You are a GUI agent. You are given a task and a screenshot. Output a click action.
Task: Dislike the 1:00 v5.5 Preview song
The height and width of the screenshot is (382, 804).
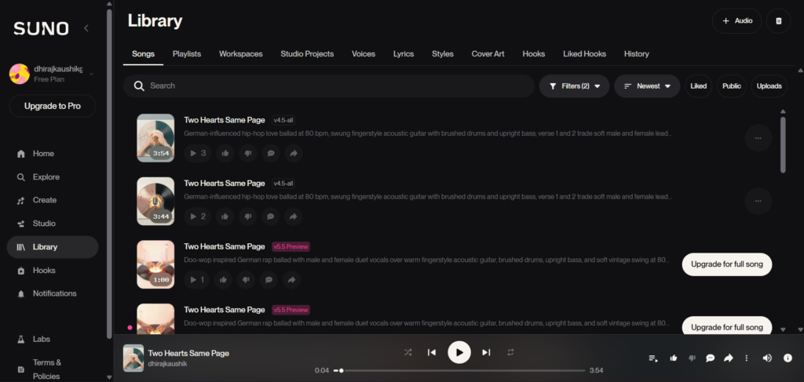(246, 279)
